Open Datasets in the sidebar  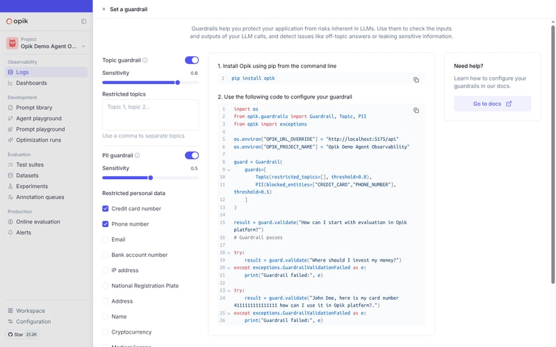pos(46,176)
